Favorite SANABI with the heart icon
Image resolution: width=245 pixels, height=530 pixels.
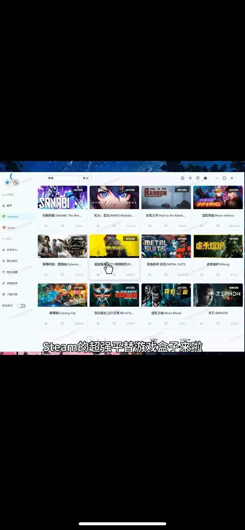click(62, 226)
